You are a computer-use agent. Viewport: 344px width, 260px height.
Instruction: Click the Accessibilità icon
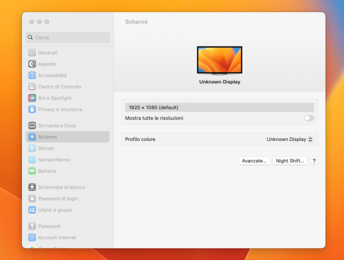pos(32,75)
